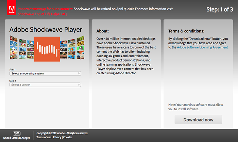Click the 'Adobe Shockwave Player' heading
The width and height of the screenshot is (238, 142).
pyautogui.click(x=46, y=29)
